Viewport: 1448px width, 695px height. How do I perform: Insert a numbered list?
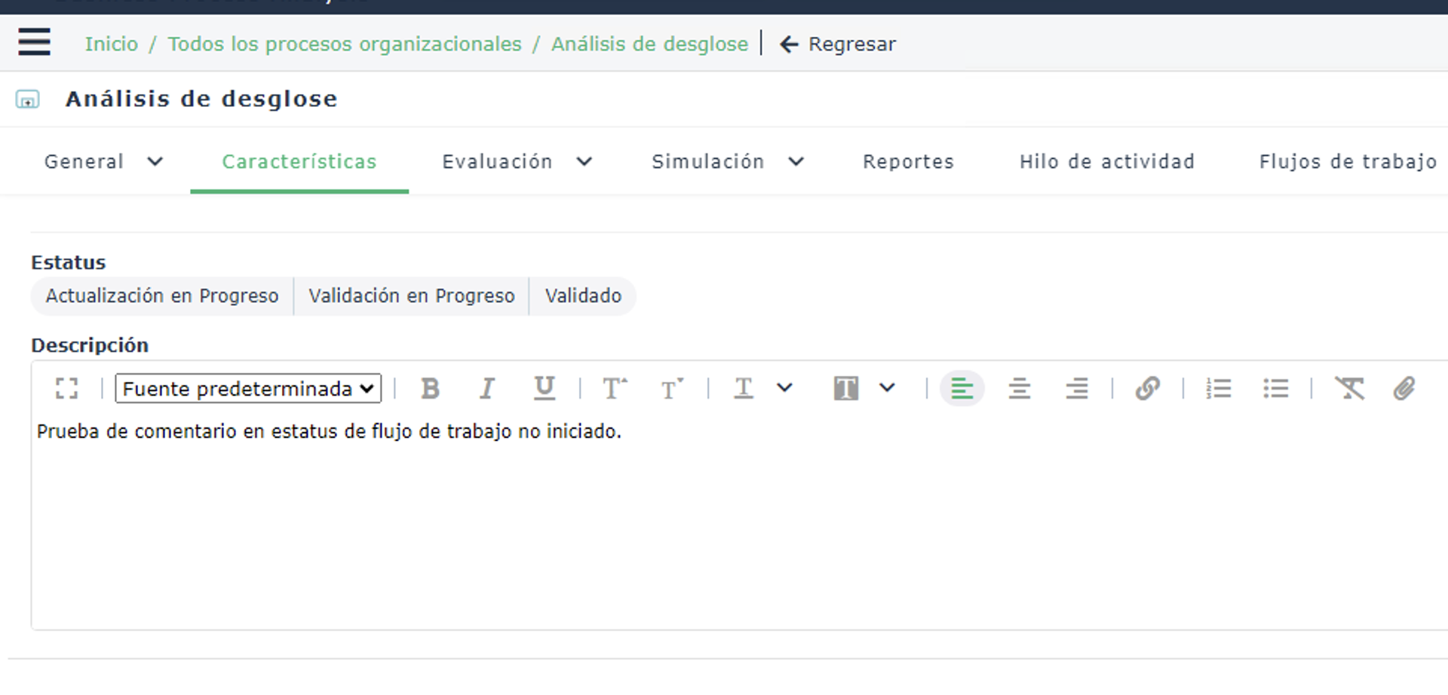1219,389
